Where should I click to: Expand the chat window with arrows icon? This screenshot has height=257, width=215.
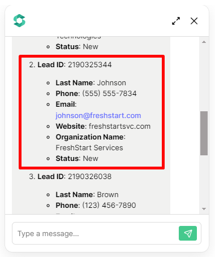tap(176, 21)
